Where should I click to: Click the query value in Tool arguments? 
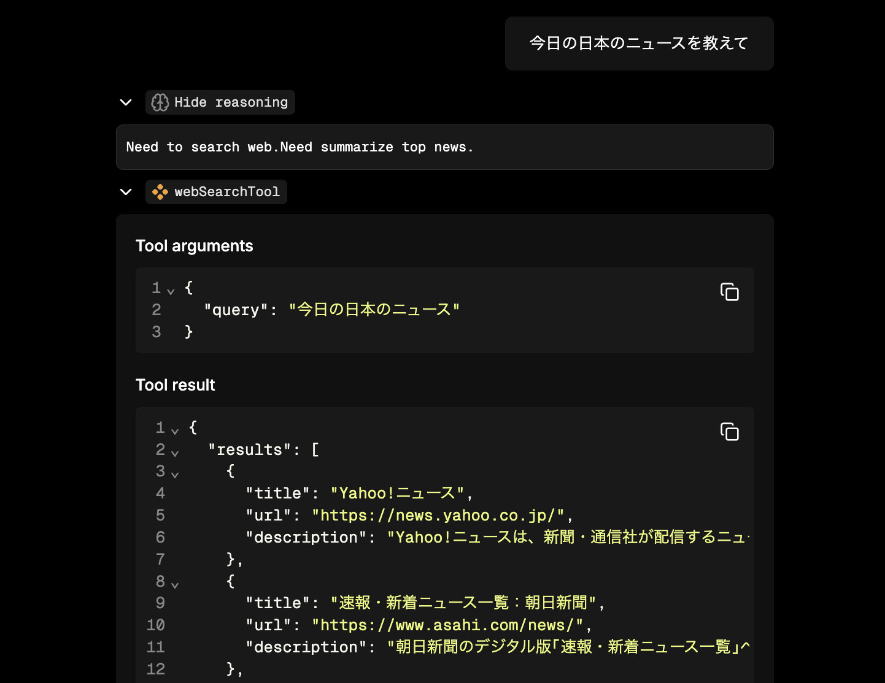pos(374,310)
